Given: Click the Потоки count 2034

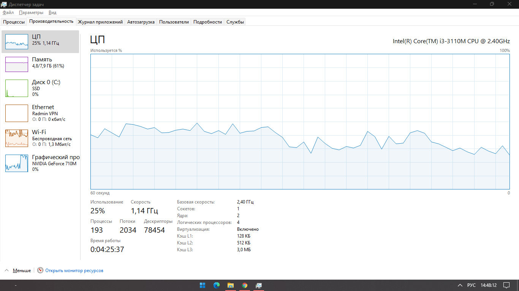Looking at the screenshot, I should pos(128,230).
